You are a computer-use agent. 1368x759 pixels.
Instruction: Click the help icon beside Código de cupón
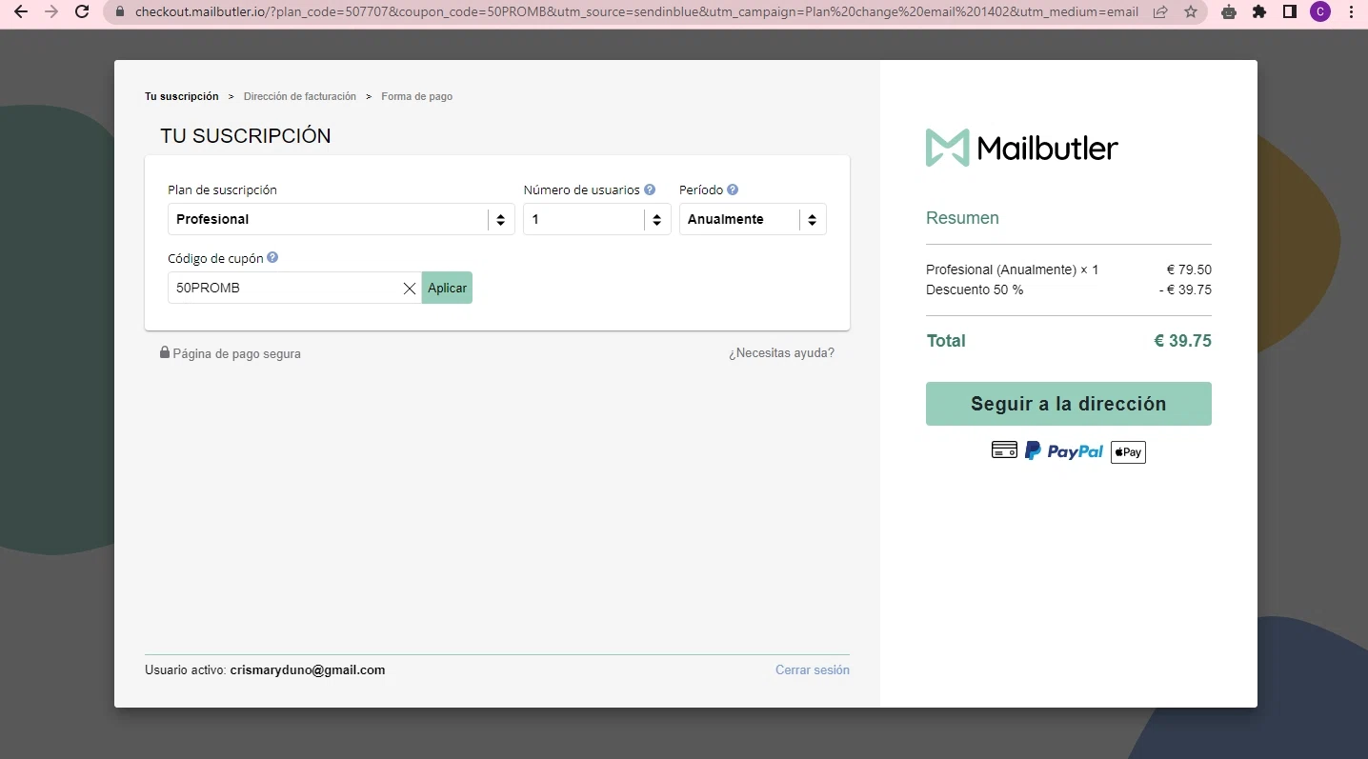click(x=272, y=257)
